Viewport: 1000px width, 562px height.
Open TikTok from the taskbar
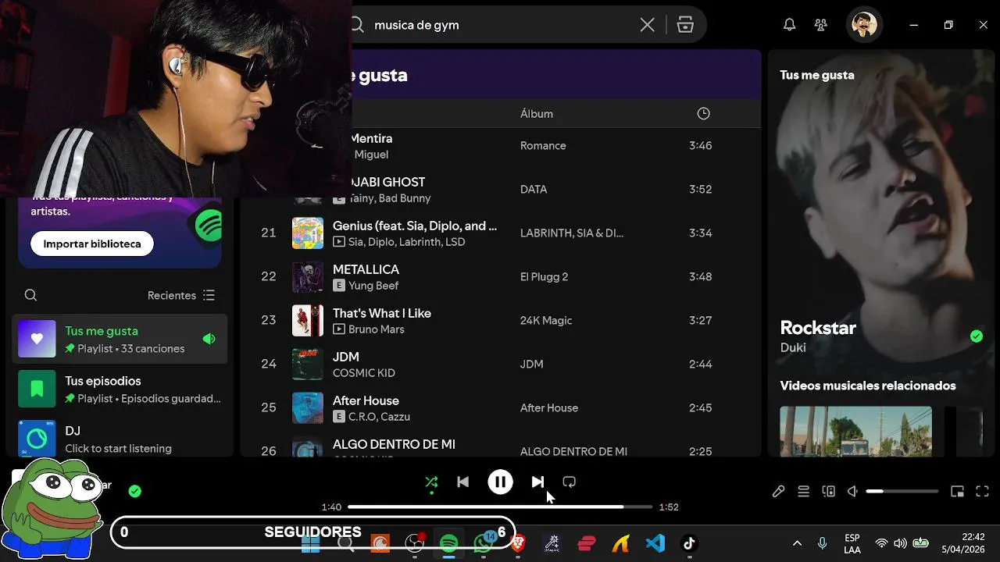(x=689, y=543)
